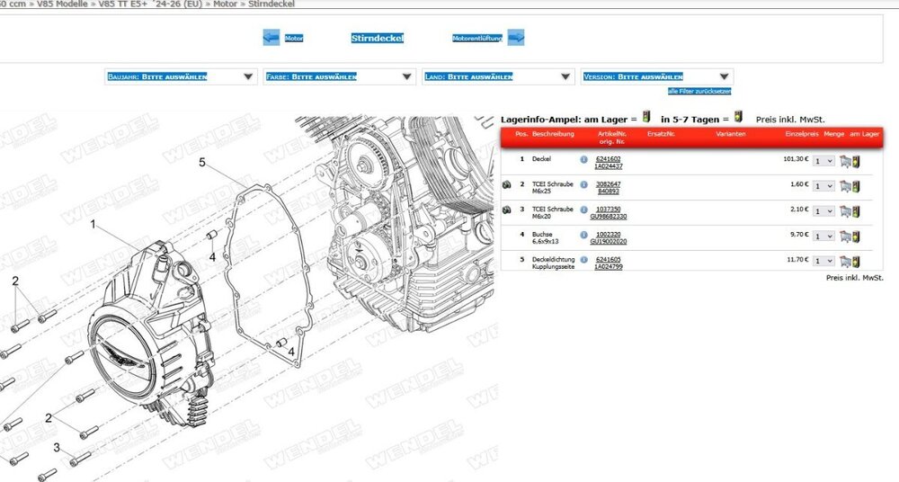
Task: Show info for Deckel part
Action: point(583,159)
